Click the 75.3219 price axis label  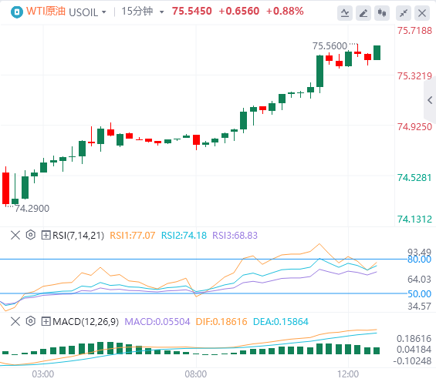[x=414, y=76]
